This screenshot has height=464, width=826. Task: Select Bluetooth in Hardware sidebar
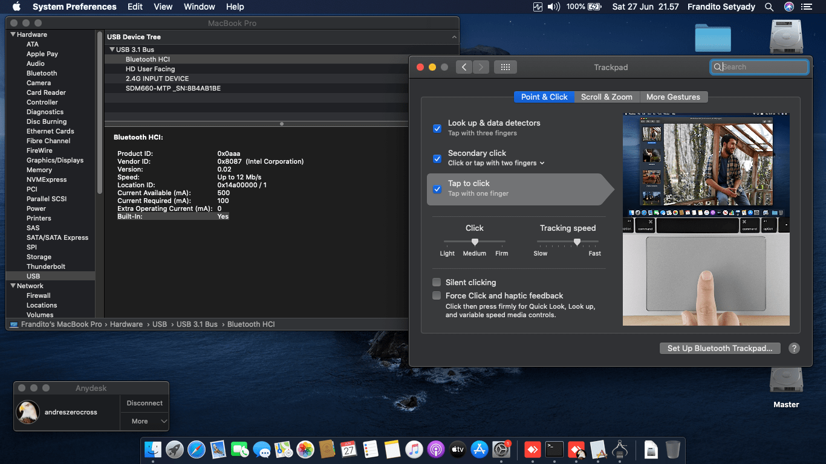coord(42,73)
